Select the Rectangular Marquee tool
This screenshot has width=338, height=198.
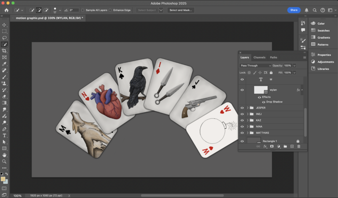[x=4, y=31]
